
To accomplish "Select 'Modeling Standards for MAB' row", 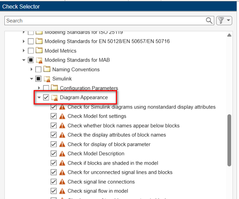I will point(77,60).
